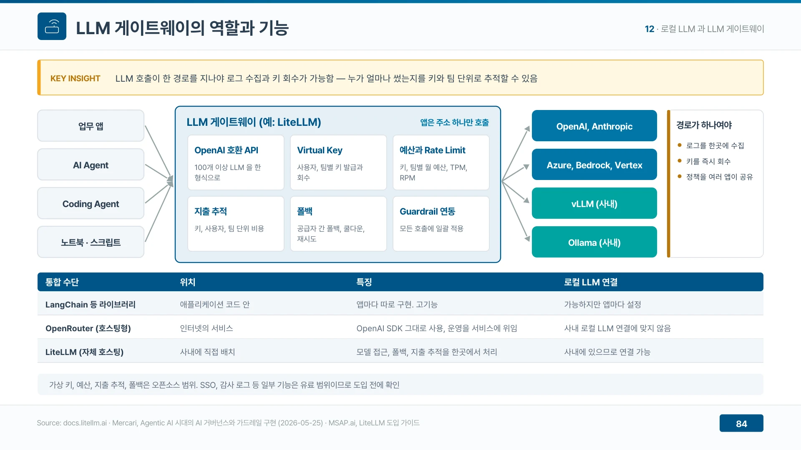Click the 애플리케이션 코드 안 cell
This screenshot has height=450, width=801.
coord(214,305)
